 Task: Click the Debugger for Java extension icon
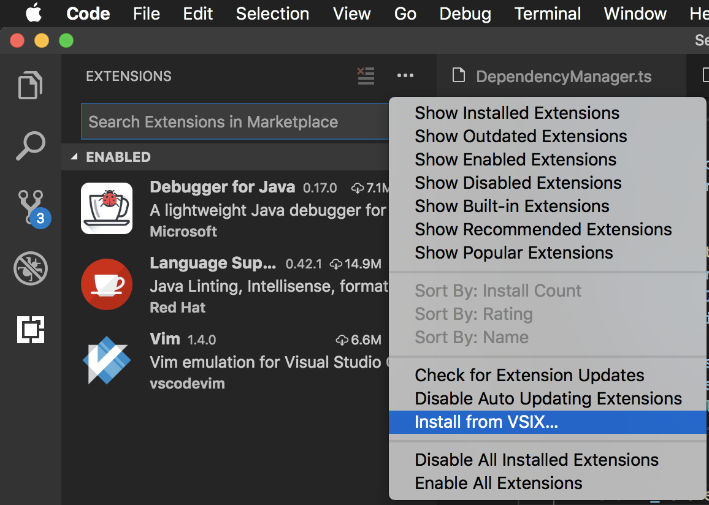[107, 208]
